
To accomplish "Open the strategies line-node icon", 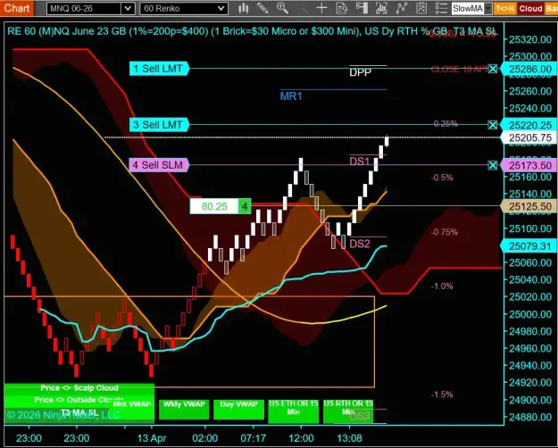I will [x=402, y=8].
